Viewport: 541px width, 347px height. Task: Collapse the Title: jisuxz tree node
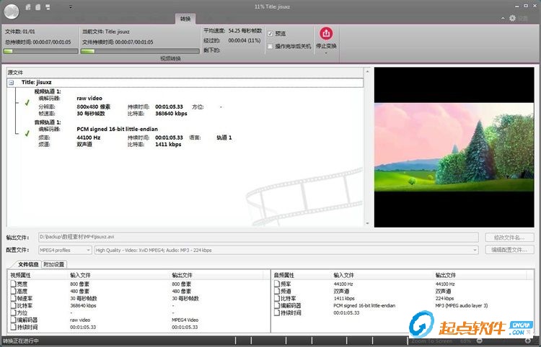[12, 83]
